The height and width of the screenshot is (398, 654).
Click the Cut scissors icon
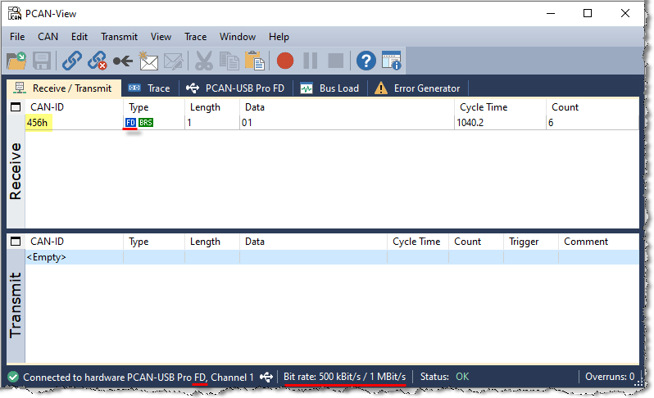pos(204,61)
